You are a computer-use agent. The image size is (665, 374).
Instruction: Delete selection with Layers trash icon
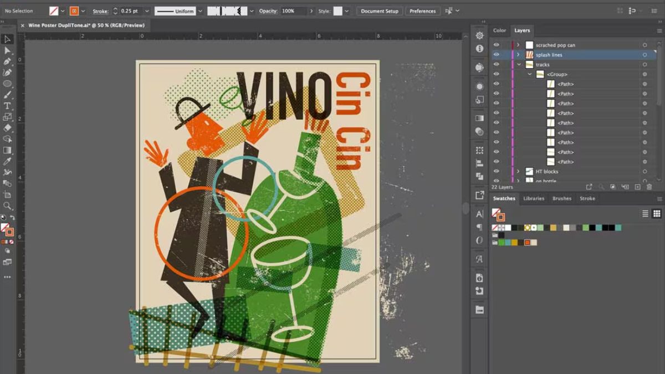point(649,187)
